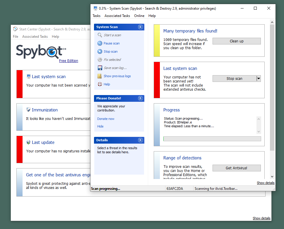The image size is (284, 229).
Task: Click the Stop scan circle icon in sidebar
Action: point(100,51)
